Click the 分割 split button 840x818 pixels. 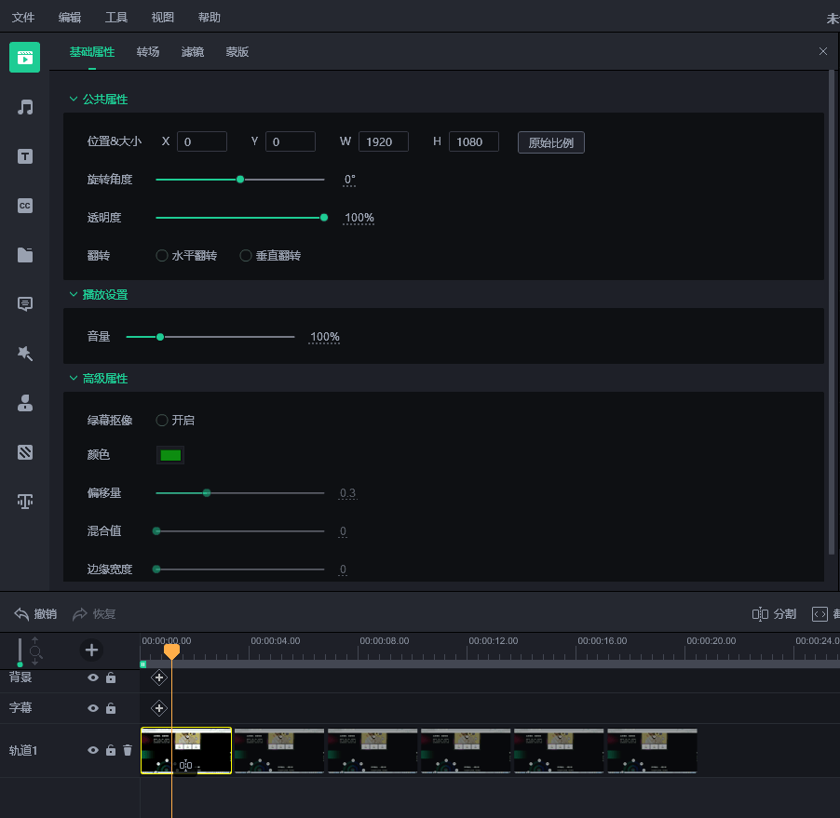[775, 614]
